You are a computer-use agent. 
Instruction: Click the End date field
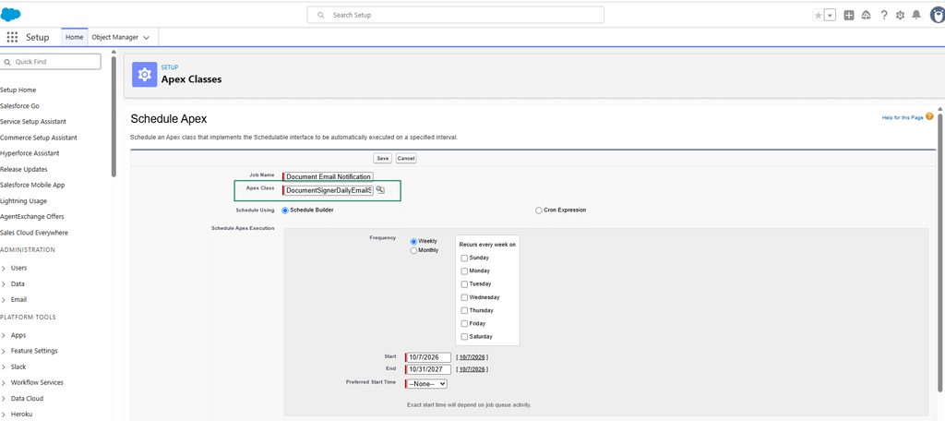pyautogui.click(x=428, y=369)
